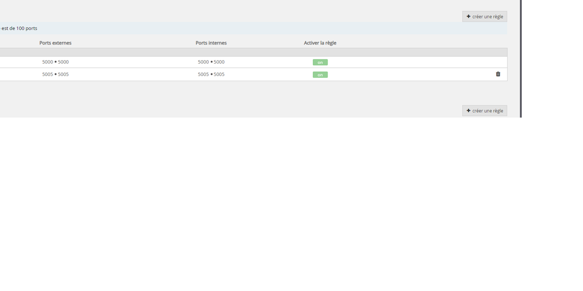583x291 pixels.
Task: Click the top "créer une règle" button
Action: pyautogui.click(x=484, y=16)
